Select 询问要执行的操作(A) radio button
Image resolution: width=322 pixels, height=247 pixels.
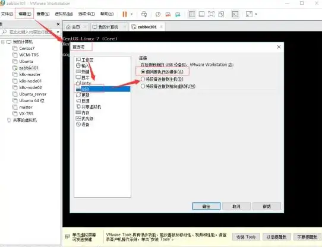143,72
